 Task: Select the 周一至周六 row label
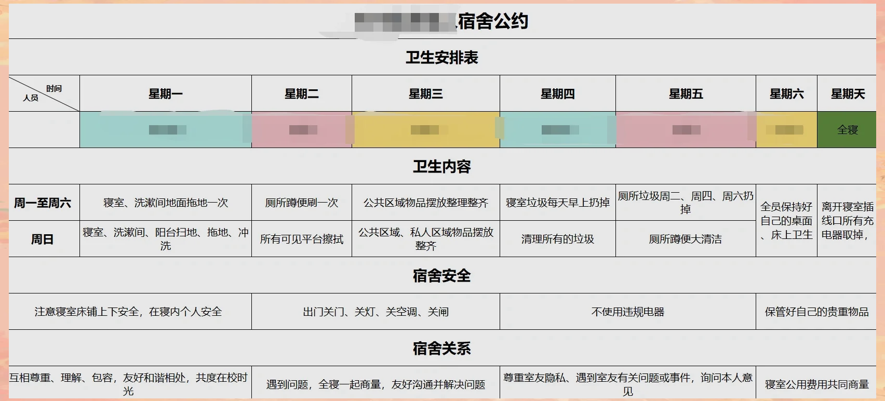tap(44, 203)
